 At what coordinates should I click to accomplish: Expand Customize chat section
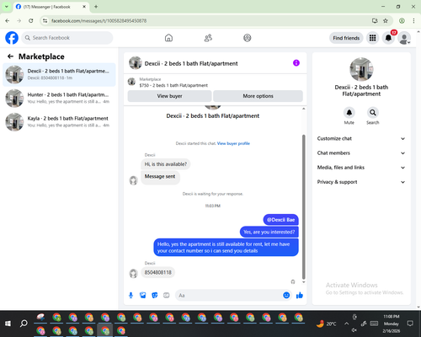coord(361,138)
